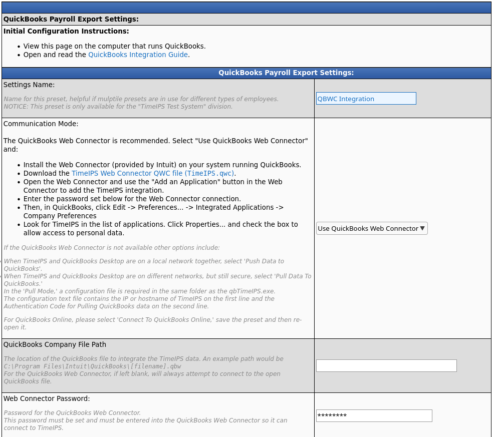
Task: Click the 'Settings Name:' label
Action: (x=29, y=85)
